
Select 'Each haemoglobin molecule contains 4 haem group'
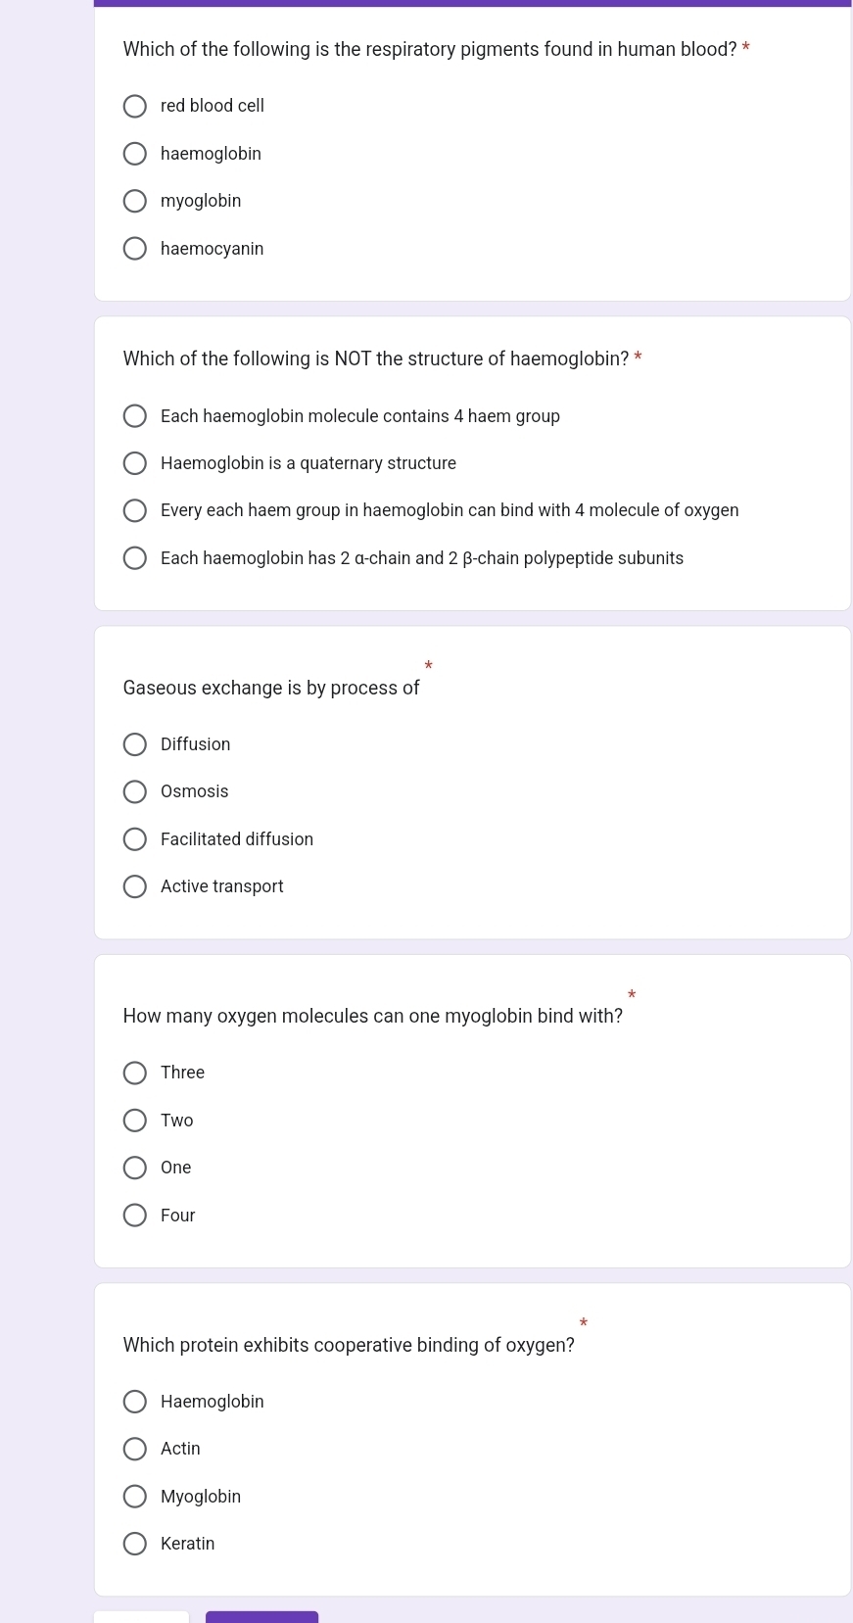point(135,416)
